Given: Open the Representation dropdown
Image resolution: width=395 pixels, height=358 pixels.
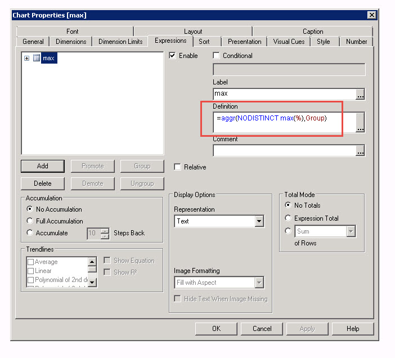Looking at the screenshot, I should coord(259,221).
